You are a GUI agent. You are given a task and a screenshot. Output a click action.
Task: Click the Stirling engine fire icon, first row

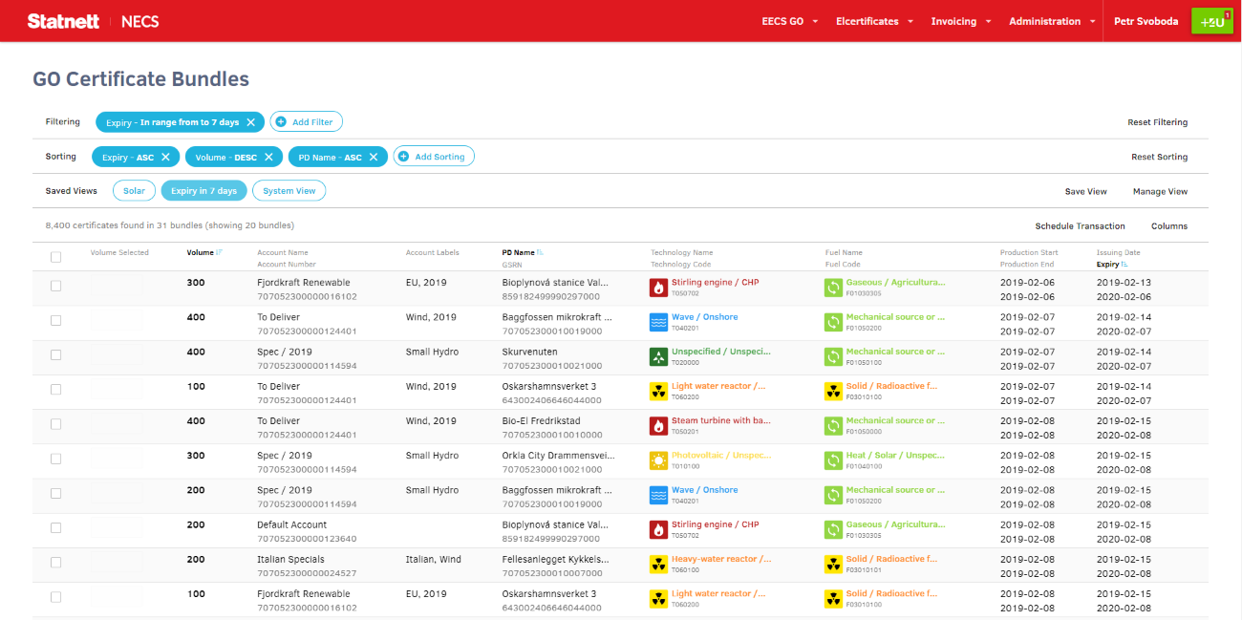(658, 288)
